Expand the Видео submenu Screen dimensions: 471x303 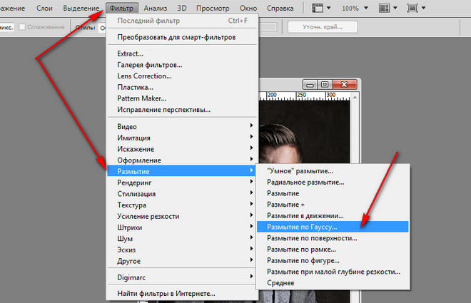182,127
